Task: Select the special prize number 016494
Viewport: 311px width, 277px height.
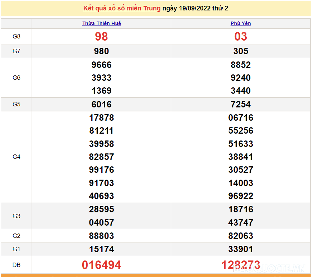Action: coord(101,265)
